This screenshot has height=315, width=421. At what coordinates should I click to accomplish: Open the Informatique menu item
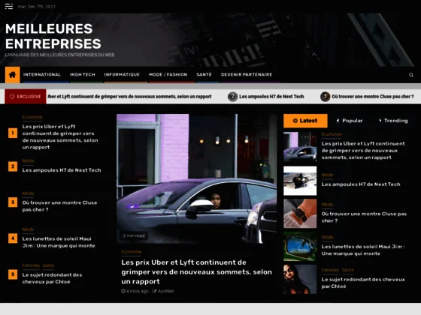[x=122, y=74]
